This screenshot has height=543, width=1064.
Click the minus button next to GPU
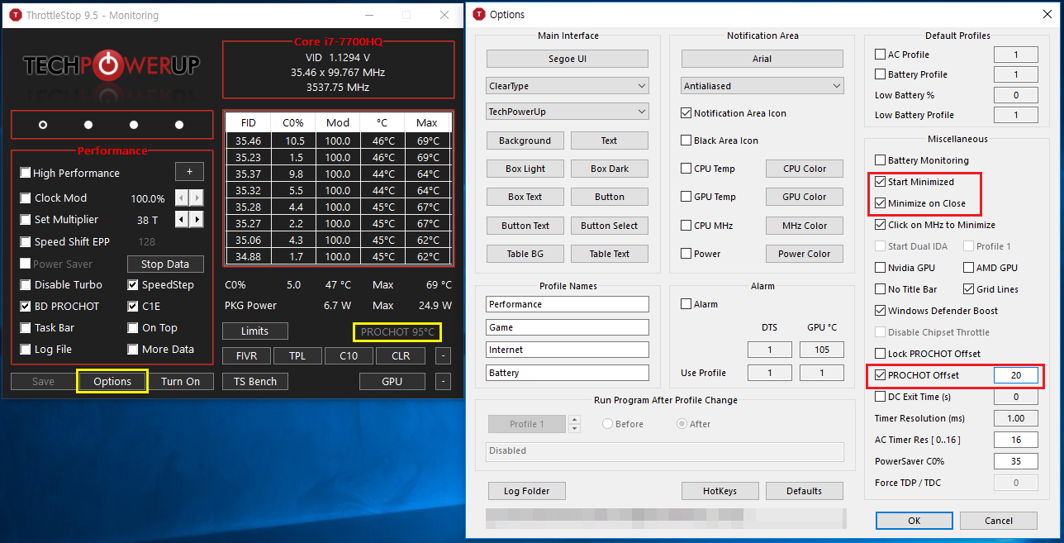(x=443, y=381)
